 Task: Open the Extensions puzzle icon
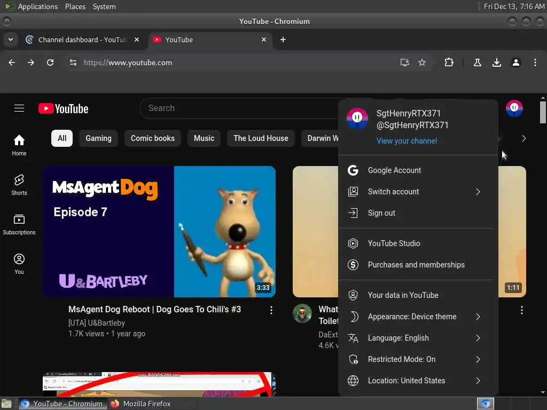point(449,62)
